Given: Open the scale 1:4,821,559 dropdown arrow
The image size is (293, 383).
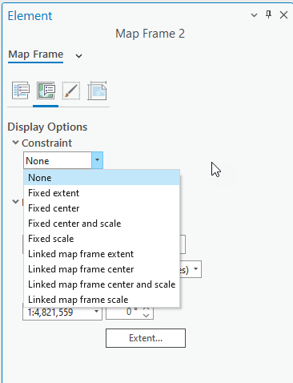Looking at the screenshot, I should point(96,312).
